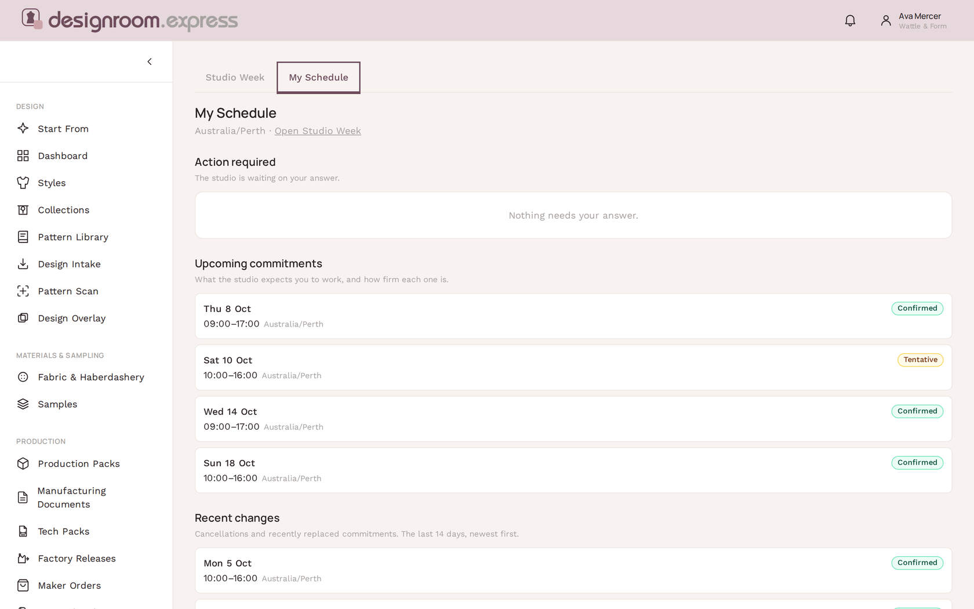This screenshot has height=609, width=974.
Task: Click the Design Intake download icon
Action: tap(23, 264)
